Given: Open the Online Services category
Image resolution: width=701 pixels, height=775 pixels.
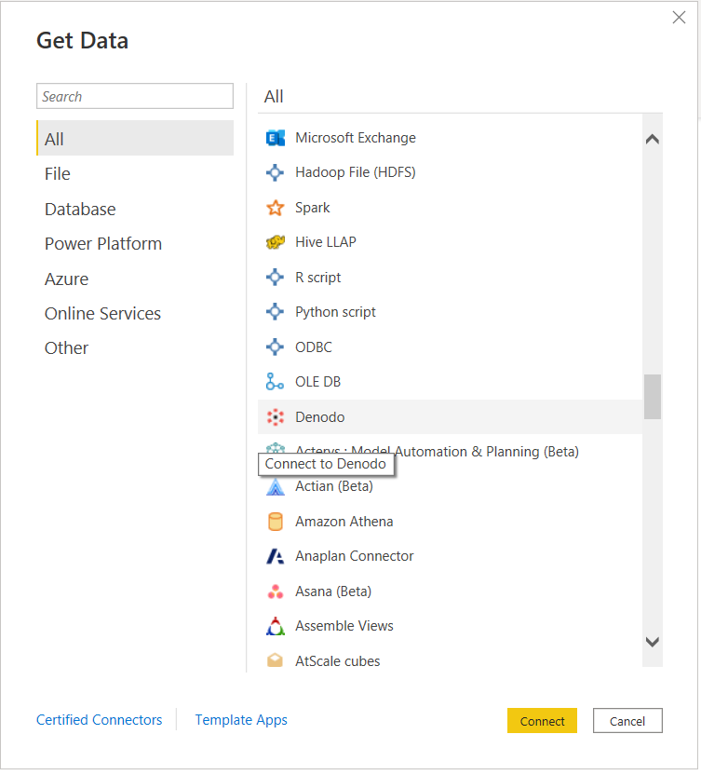Looking at the screenshot, I should tap(102, 313).
